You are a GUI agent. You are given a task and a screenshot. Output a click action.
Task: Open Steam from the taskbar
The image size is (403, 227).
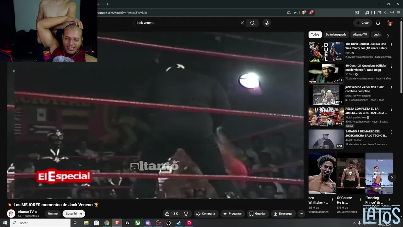[179, 223]
